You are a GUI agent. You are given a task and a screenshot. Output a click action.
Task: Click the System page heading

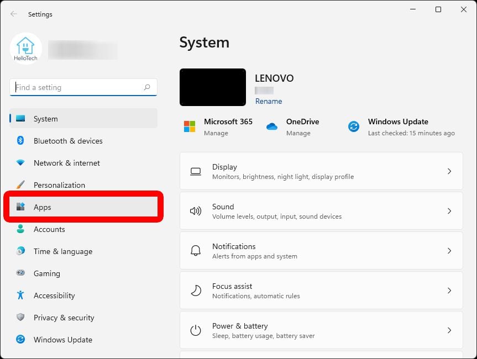click(x=204, y=43)
